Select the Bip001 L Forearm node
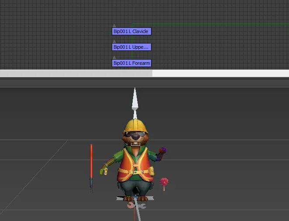The height and width of the screenshot is (221, 289). point(131,63)
